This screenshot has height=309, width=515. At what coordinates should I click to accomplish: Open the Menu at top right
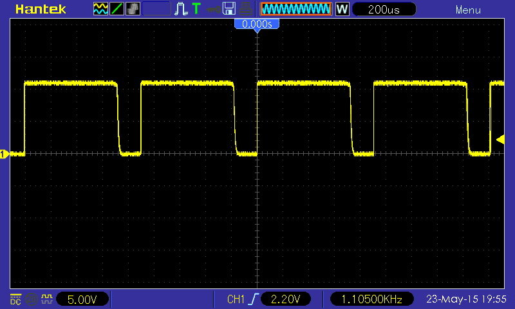pos(468,10)
